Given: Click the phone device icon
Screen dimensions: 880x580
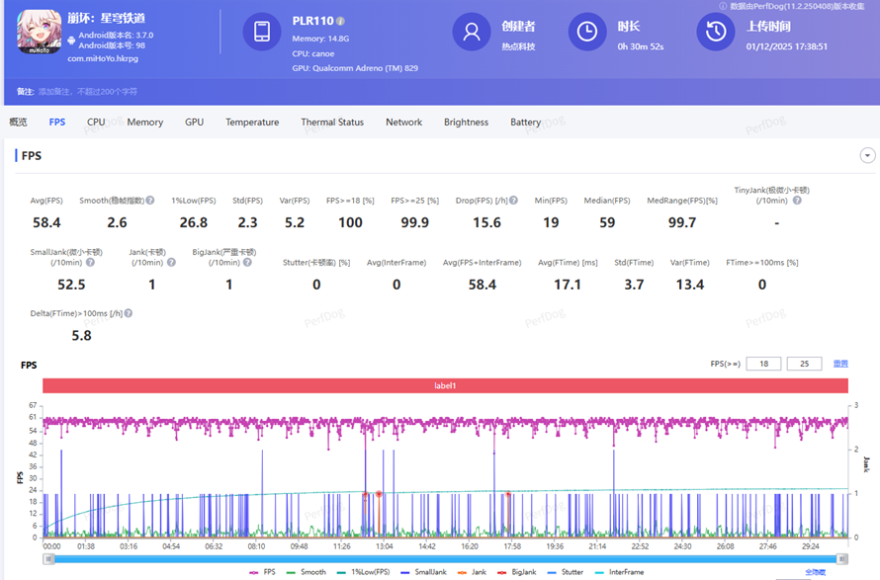Looking at the screenshot, I should [262, 32].
